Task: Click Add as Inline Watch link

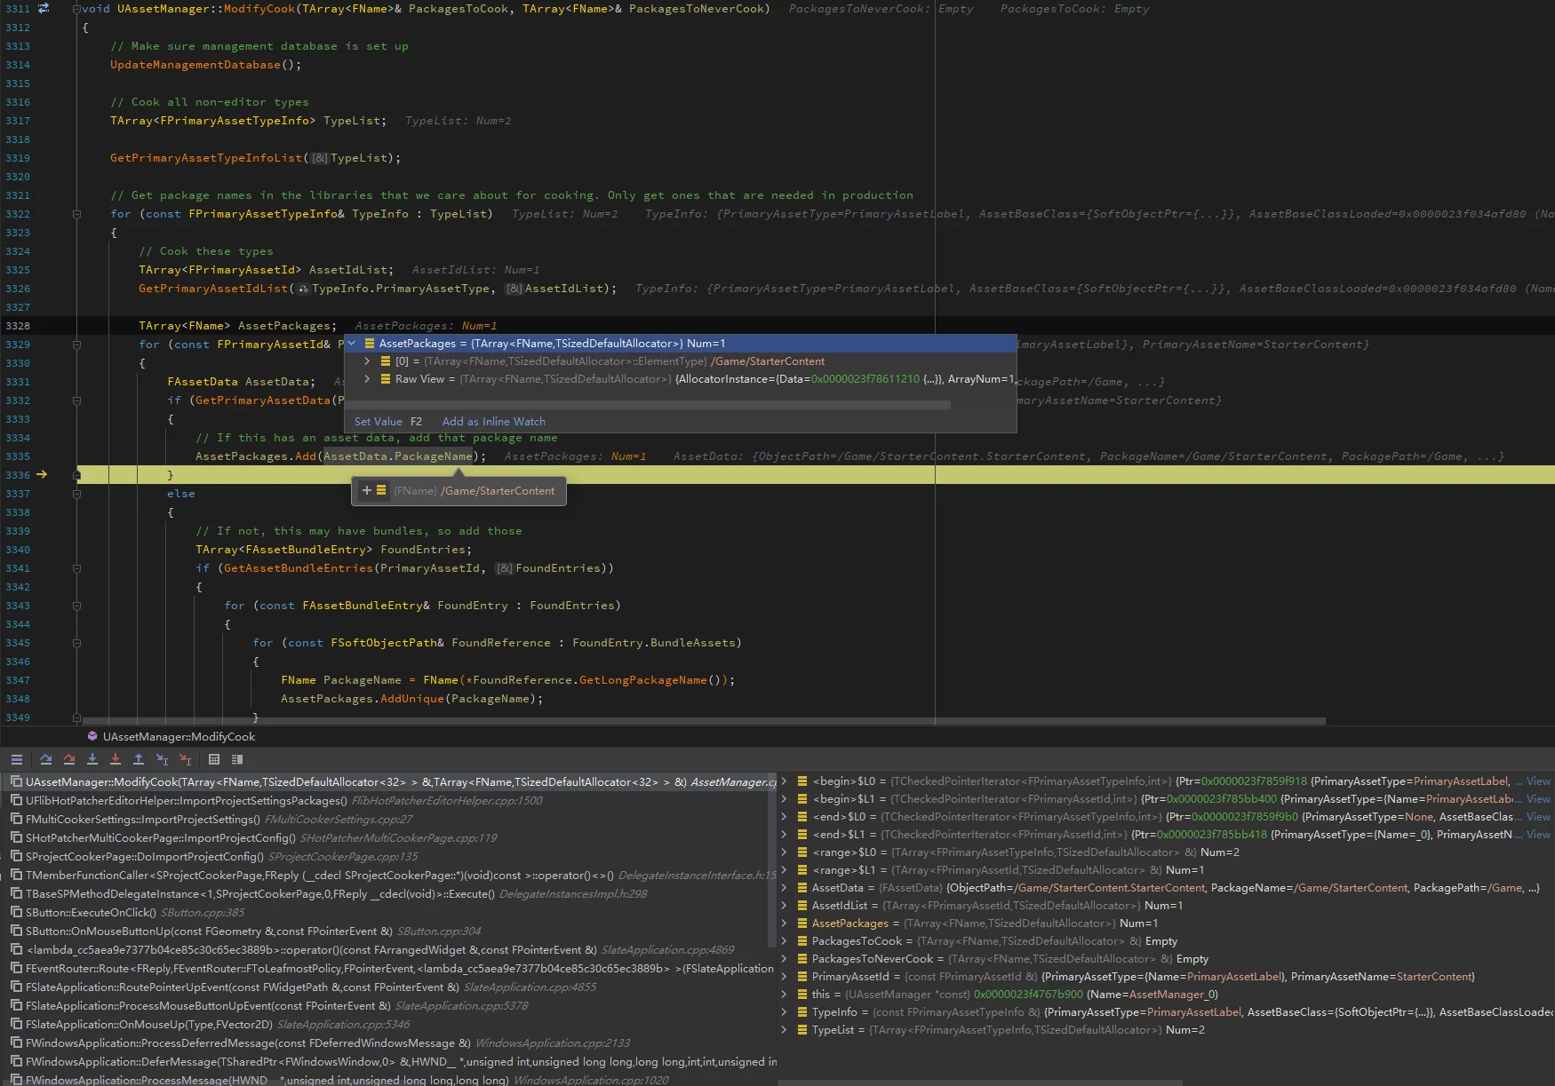Action: pos(493,422)
